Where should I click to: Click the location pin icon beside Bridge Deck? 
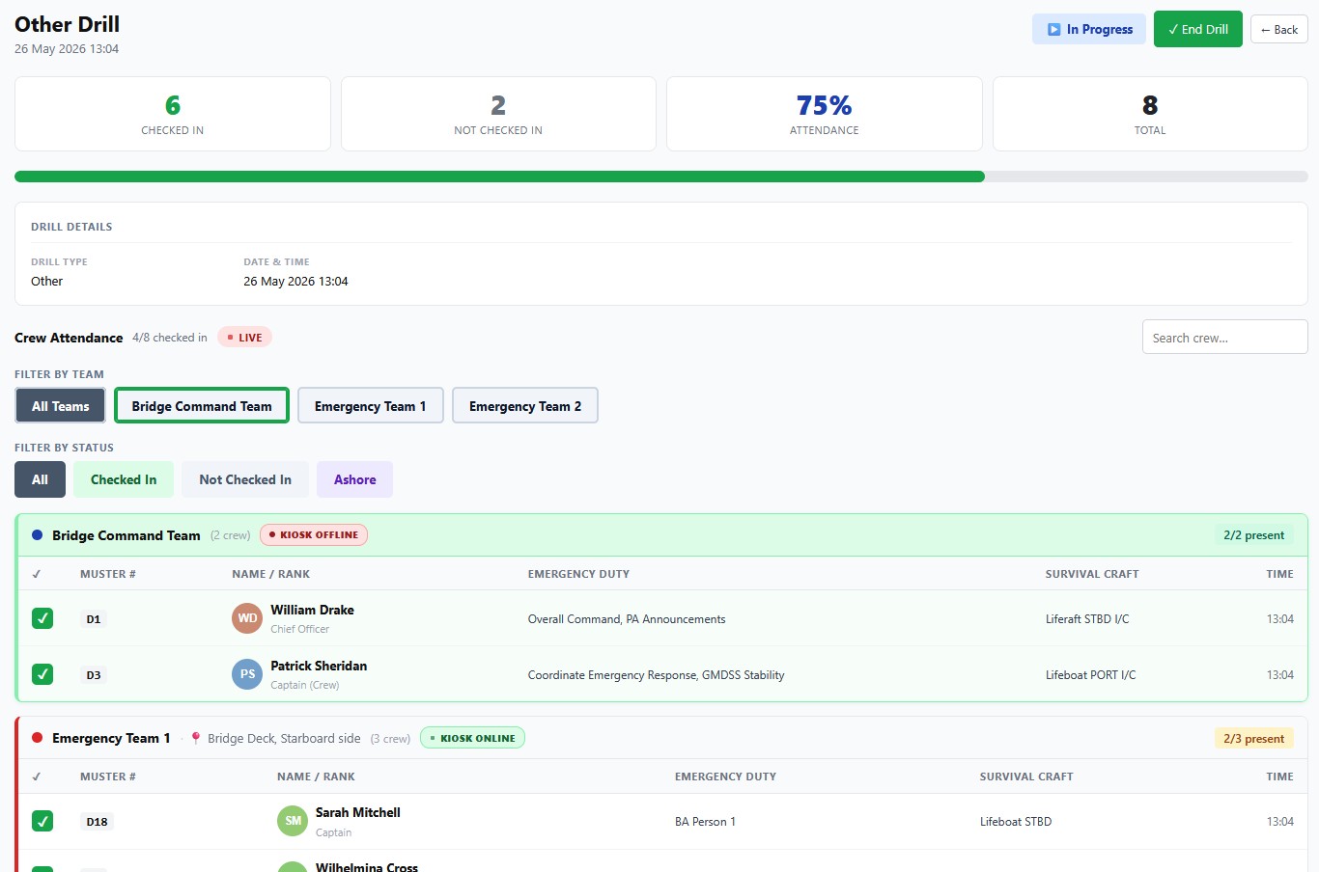point(195,738)
